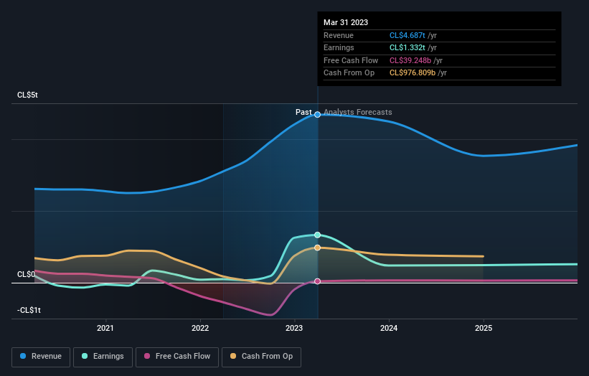Click the 2021 x-axis label

click(x=105, y=329)
